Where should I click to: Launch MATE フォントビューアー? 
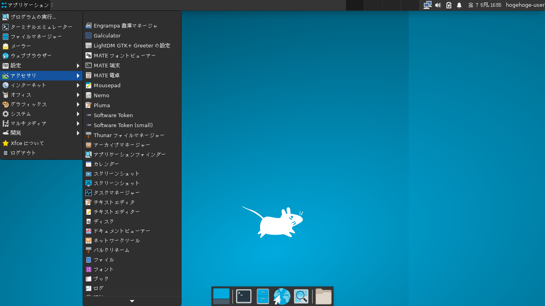tap(132, 55)
